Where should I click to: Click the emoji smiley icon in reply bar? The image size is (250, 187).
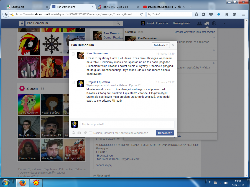[x=73, y=133]
